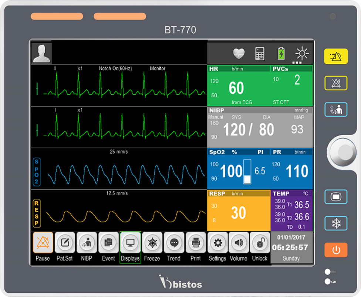Select the heart icon in the top bar
This screenshot has width=361, height=297.
point(239,53)
